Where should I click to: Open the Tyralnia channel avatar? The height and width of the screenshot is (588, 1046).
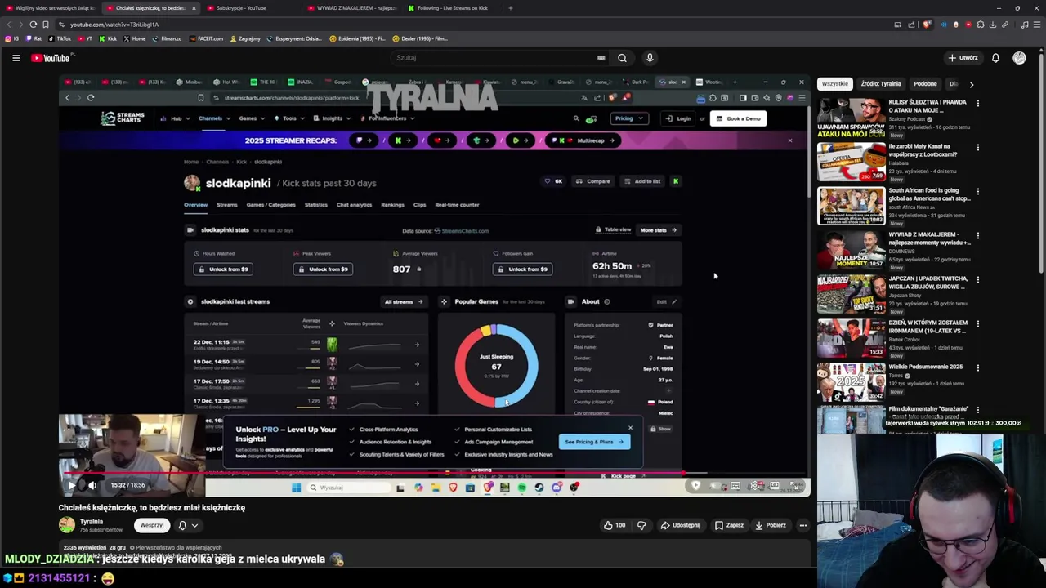(x=67, y=525)
